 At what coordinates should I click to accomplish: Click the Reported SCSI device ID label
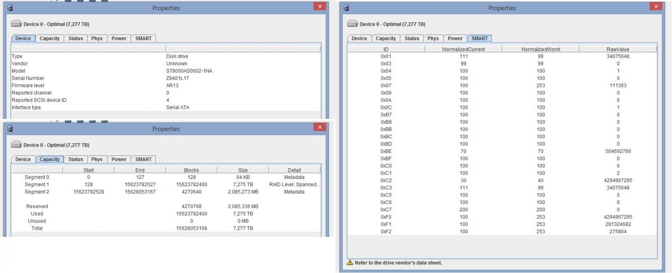click(x=39, y=100)
